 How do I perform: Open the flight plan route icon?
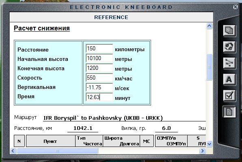pos(229,63)
